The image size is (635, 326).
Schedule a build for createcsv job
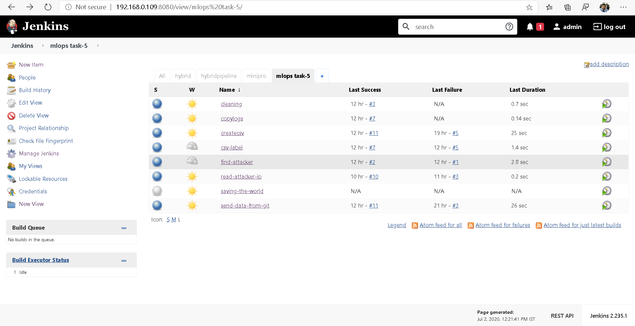coord(607,133)
